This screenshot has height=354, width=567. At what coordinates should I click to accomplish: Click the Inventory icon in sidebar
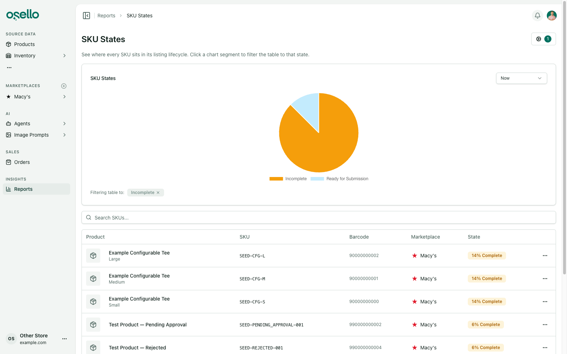point(9,56)
